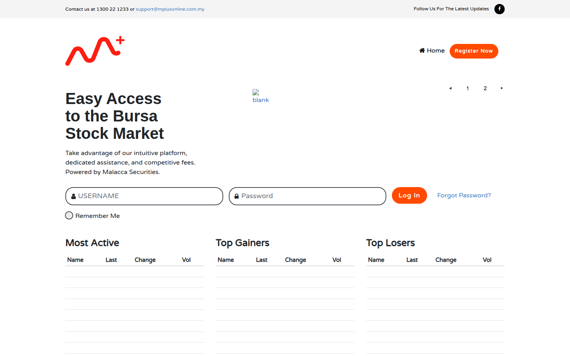Click the Top Gainers heading
Screen dimensions: 570x356
pos(242,243)
